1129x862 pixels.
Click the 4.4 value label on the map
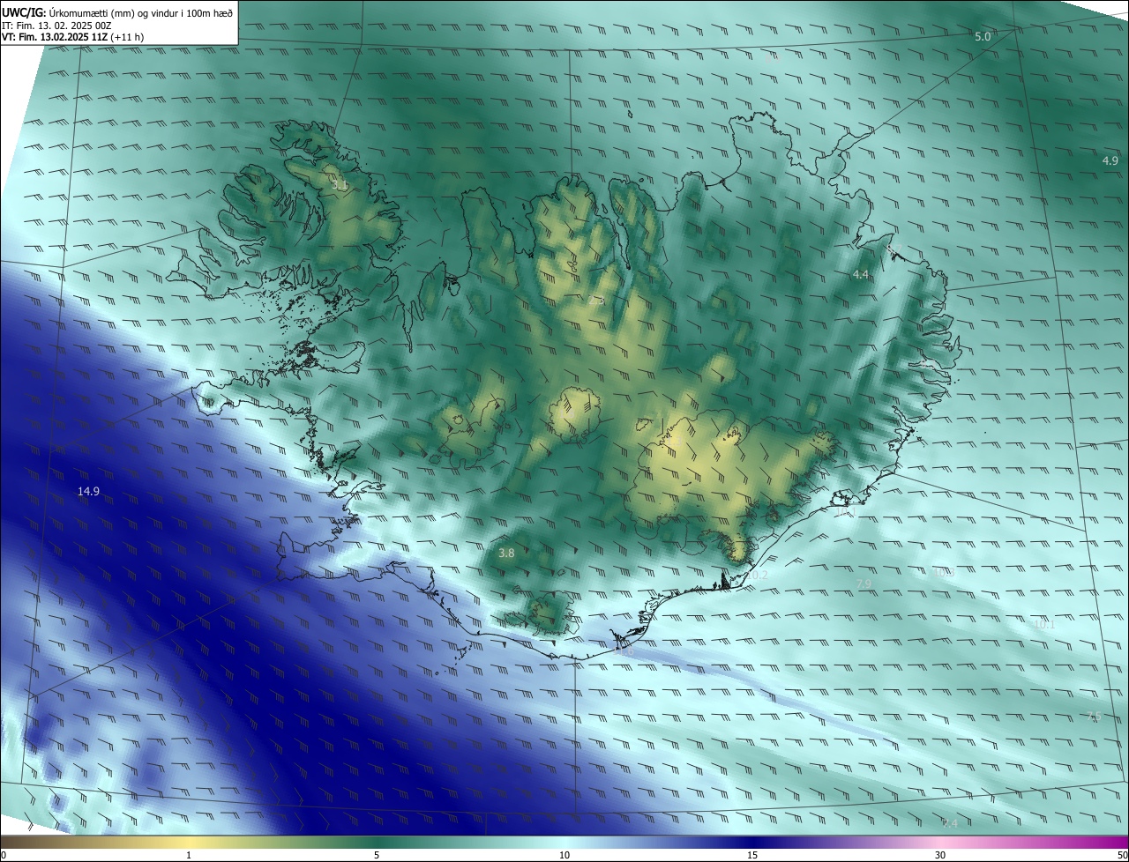click(860, 275)
